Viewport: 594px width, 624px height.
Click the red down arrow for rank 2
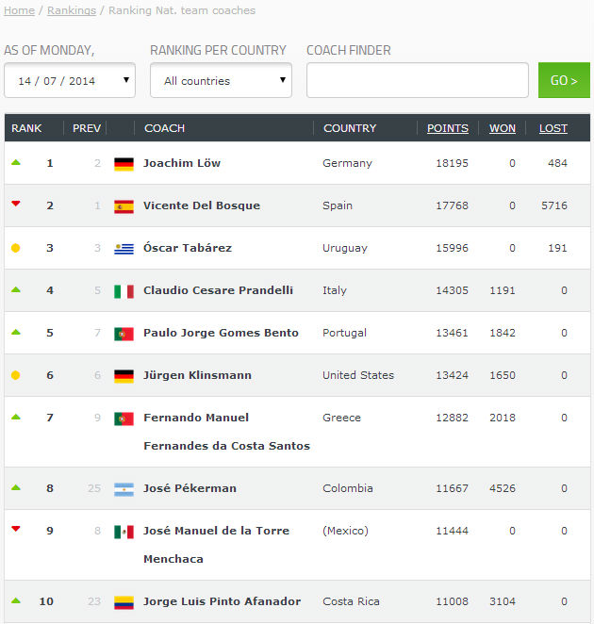coord(15,205)
